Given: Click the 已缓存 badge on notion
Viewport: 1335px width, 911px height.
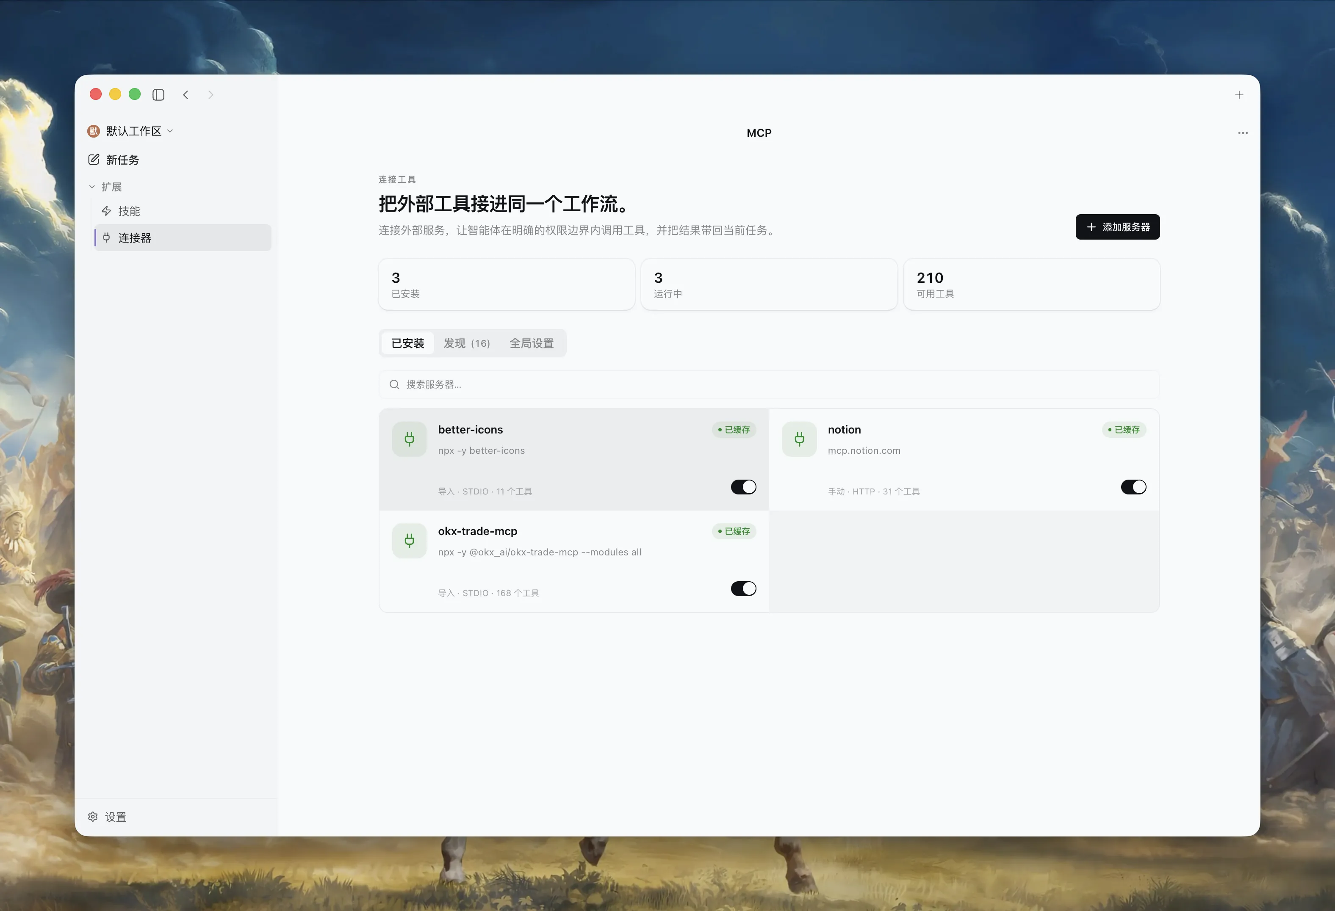Looking at the screenshot, I should pyautogui.click(x=1124, y=429).
